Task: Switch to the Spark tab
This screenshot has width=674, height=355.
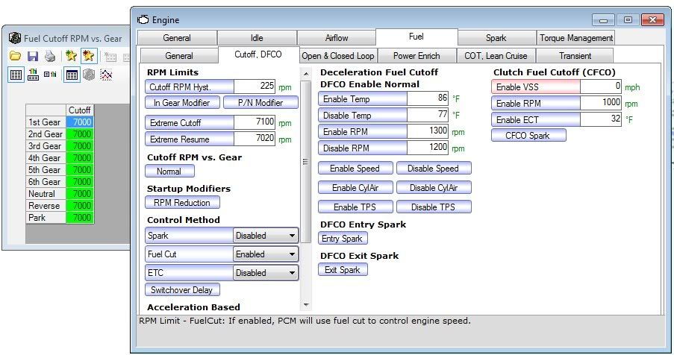Action: (496, 37)
